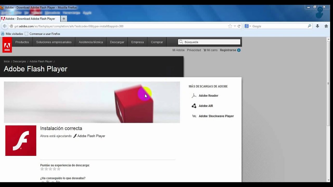Image resolution: width=333 pixels, height=187 pixels.
Task: Click the magnifier icon in Búsqueda field
Action: click(x=181, y=42)
